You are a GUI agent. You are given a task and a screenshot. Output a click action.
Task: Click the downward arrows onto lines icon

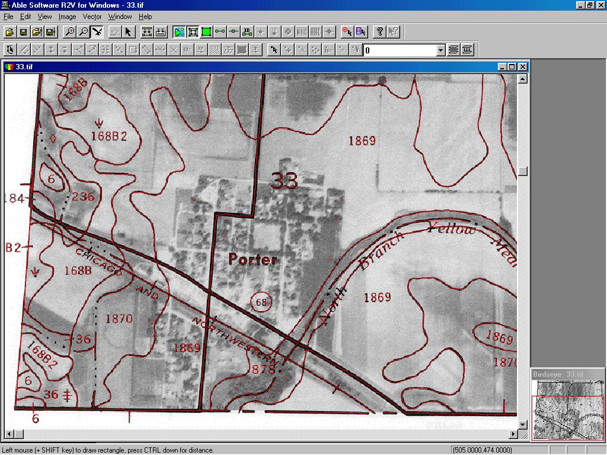160,32
